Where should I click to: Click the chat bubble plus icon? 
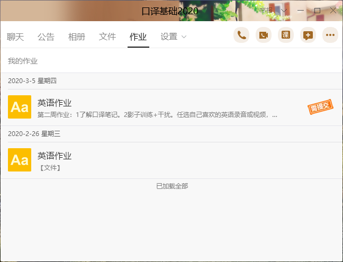(x=308, y=35)
